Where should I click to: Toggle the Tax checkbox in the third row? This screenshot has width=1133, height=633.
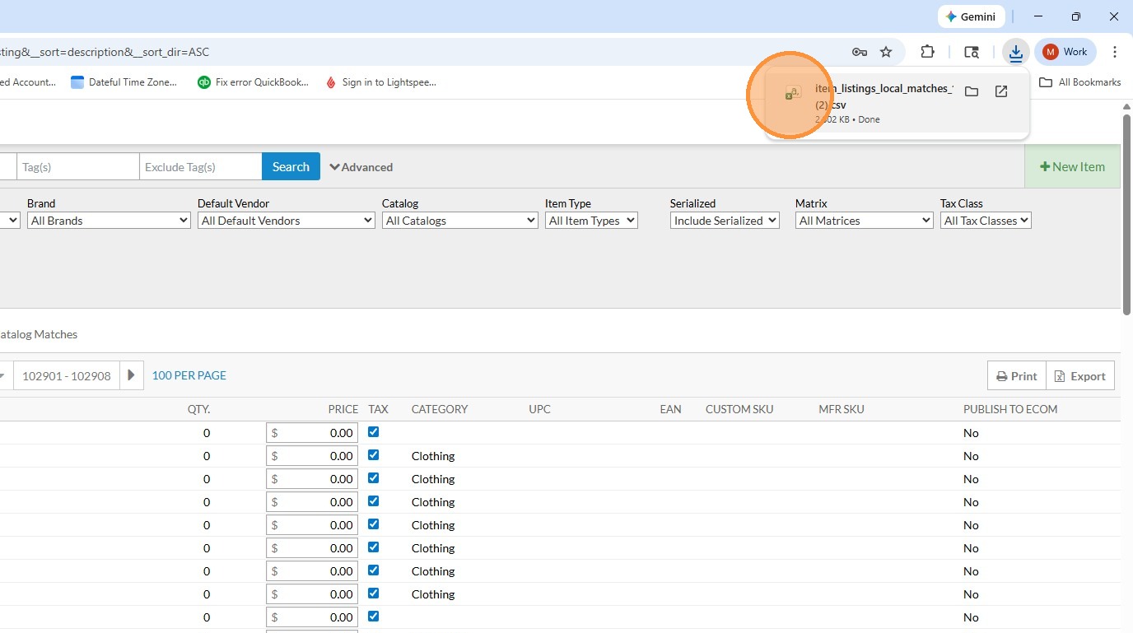click(374, 478)
